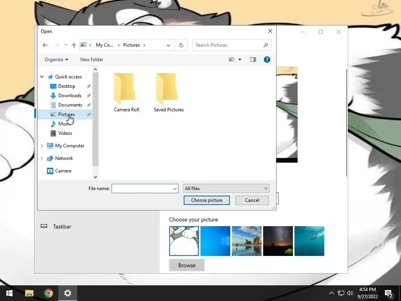The image size is (401, 301).
Task: Click the sidebar scroll up arrow
Action: [96, 69]
